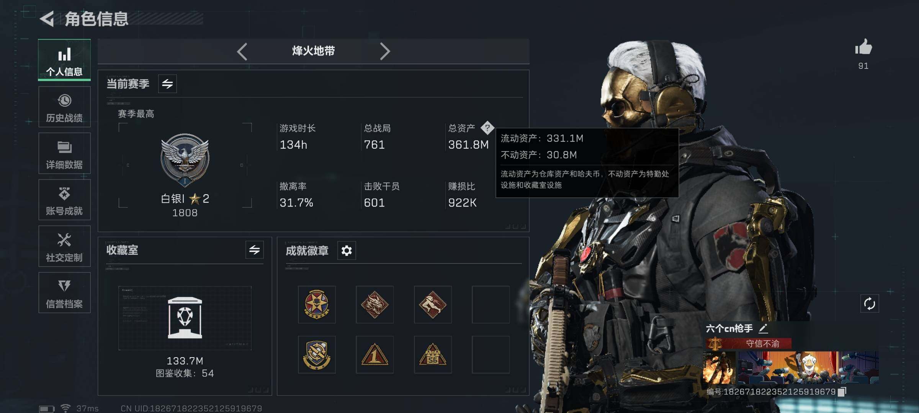Toggle the 收藏室 view switch button
The image size is (919, 413).
pyautogui.click(x=254, y=250)
